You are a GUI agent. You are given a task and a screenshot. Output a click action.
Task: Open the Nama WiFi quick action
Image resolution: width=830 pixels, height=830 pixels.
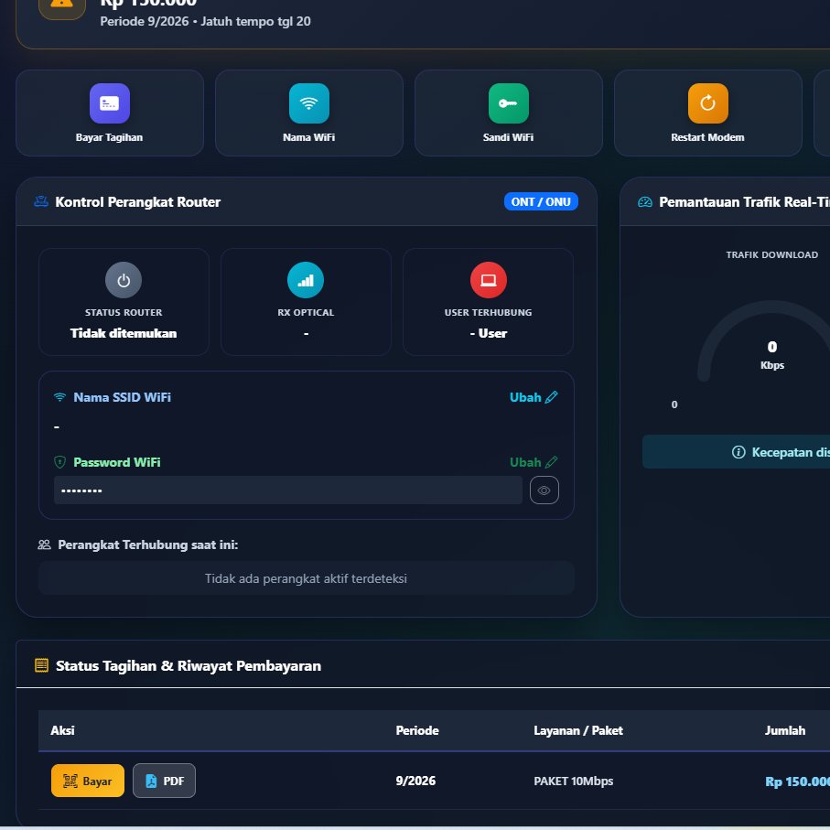[x=309, y=113]
